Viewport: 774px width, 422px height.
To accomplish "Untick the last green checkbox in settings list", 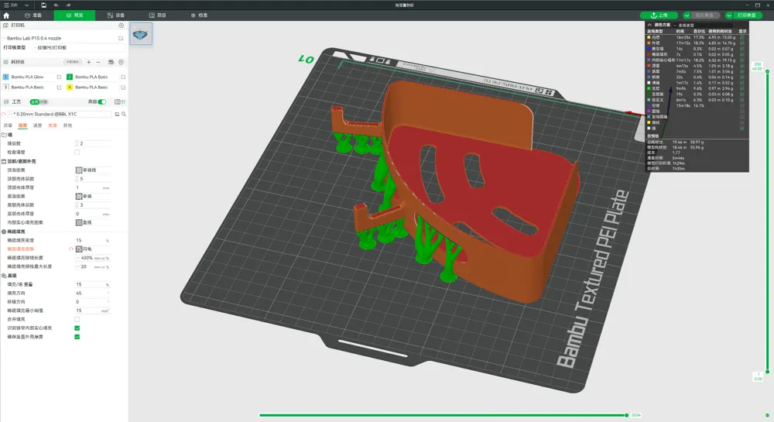I will (77, 337).
